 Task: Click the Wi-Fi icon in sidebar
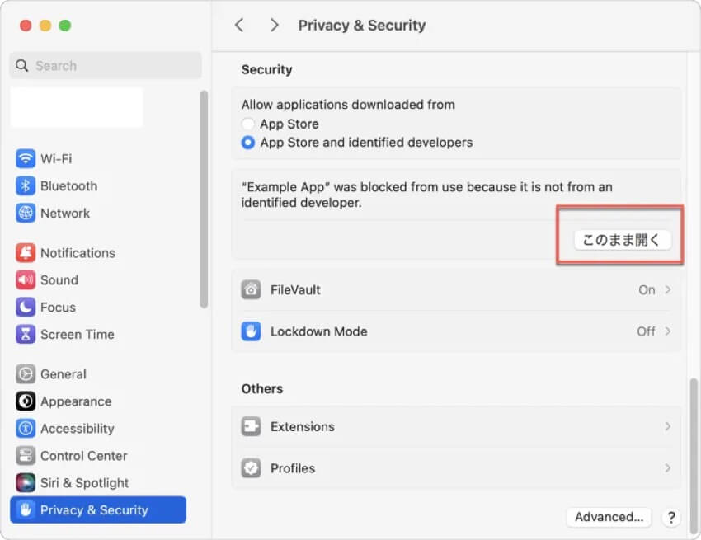[x=26, y=158]
